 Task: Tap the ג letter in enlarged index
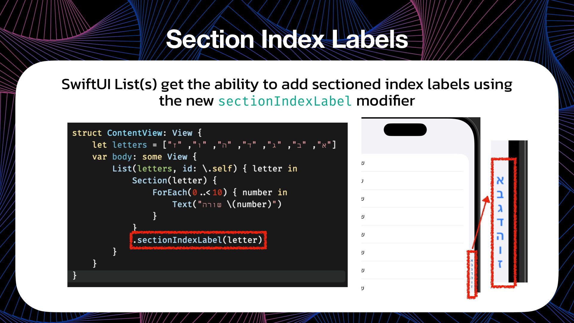pos(500,208)
